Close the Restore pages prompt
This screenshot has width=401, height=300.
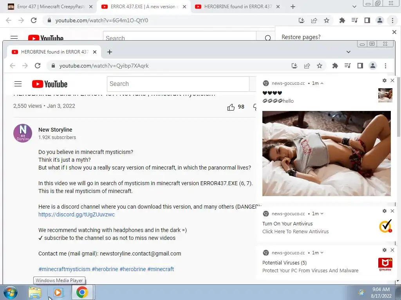(x=394, y=32)
